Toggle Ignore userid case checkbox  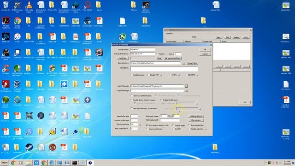[147, 129]
